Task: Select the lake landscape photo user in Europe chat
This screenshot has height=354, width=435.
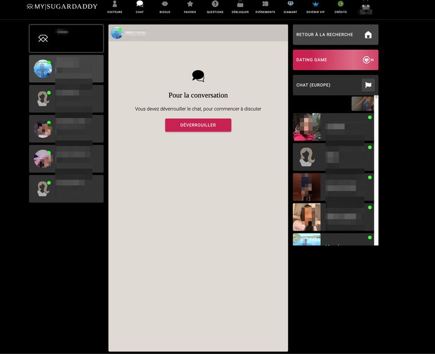Action: click(x=333, y=239)
